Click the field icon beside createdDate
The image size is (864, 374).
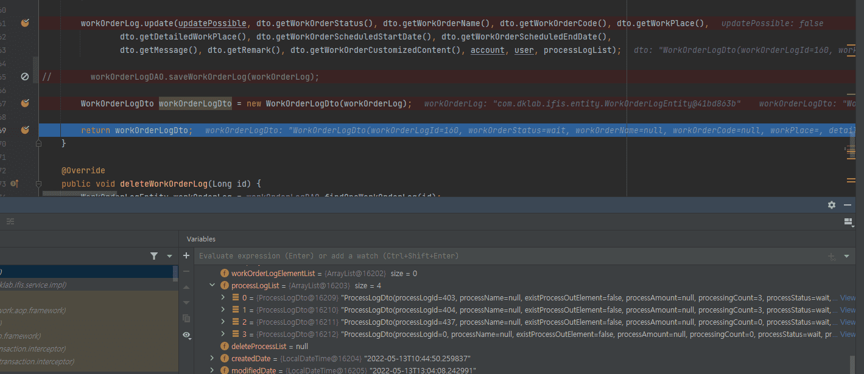(x=225, y=358)
